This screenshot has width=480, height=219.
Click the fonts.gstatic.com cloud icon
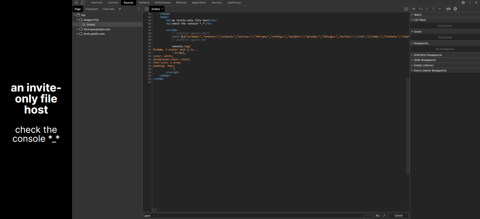pos(81,34)
